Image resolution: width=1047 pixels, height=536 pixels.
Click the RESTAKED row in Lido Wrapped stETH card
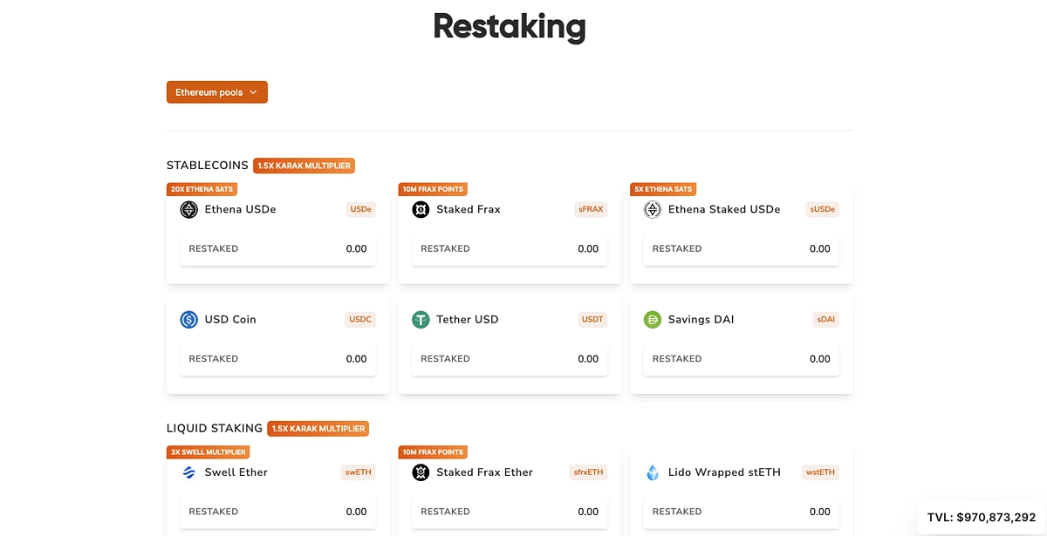tap(742, 512)
